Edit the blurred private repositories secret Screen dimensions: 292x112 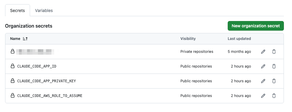click(263, 52)
